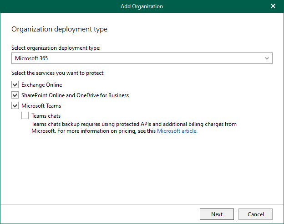
Task: Untick the SharePoint Online and OneDrive checkbox
Action: click(15, 95)
